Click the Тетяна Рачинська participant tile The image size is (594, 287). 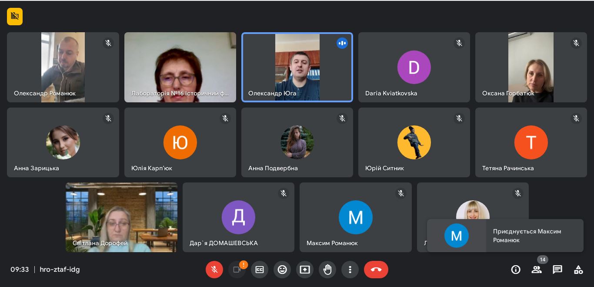click(531, 142)
